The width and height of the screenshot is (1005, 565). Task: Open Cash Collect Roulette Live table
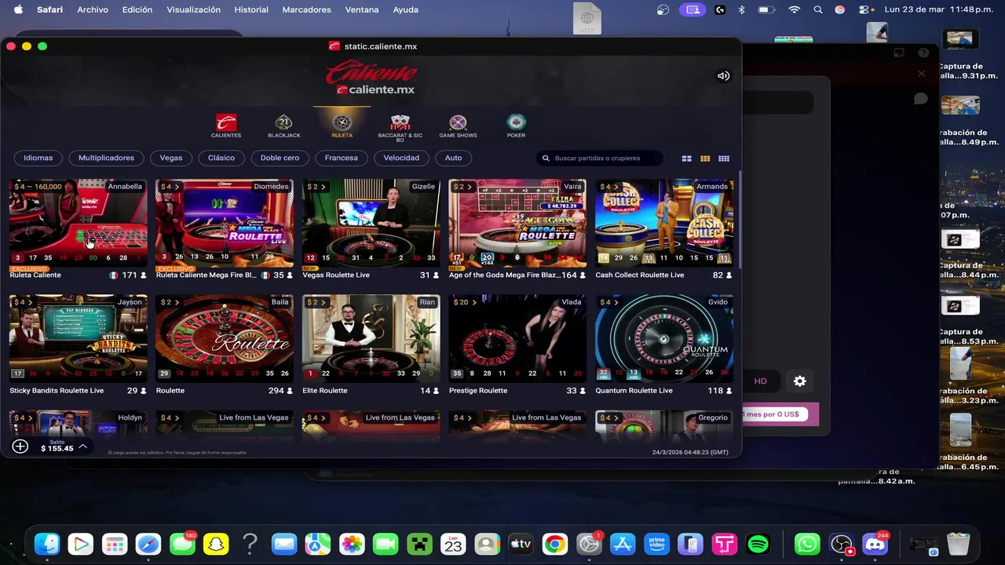(x=664, y=223)
